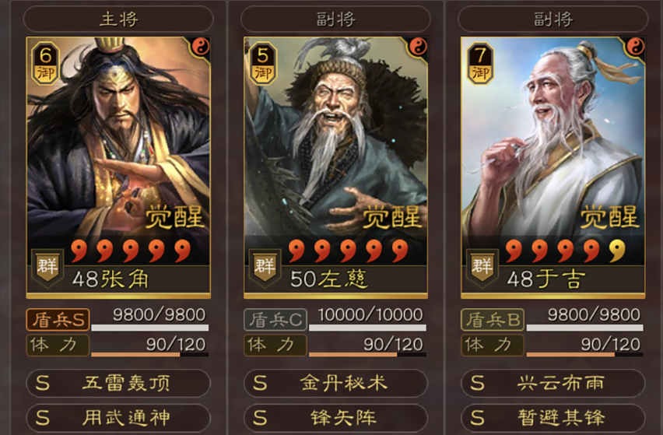
Task: Open the 五雷轰顶 skill
Action: pyautogui.click(x=118, y=383)
